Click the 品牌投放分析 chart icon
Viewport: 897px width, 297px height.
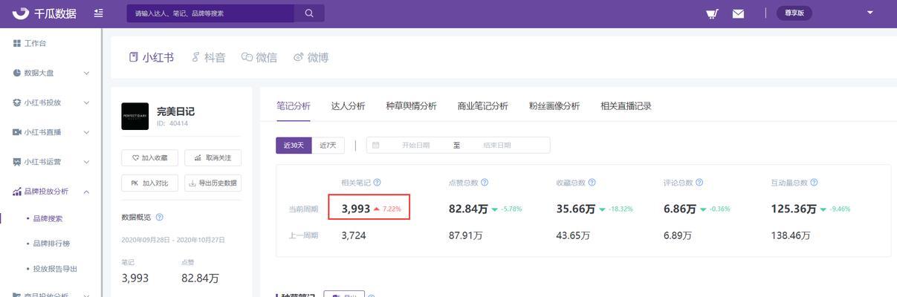coord(17,192)
